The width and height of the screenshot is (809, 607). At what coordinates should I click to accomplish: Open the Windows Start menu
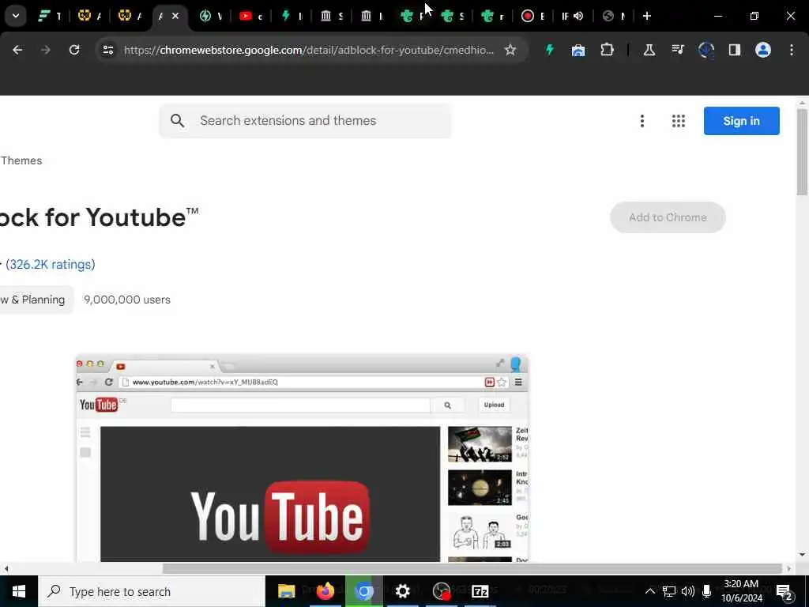[19, 591]
